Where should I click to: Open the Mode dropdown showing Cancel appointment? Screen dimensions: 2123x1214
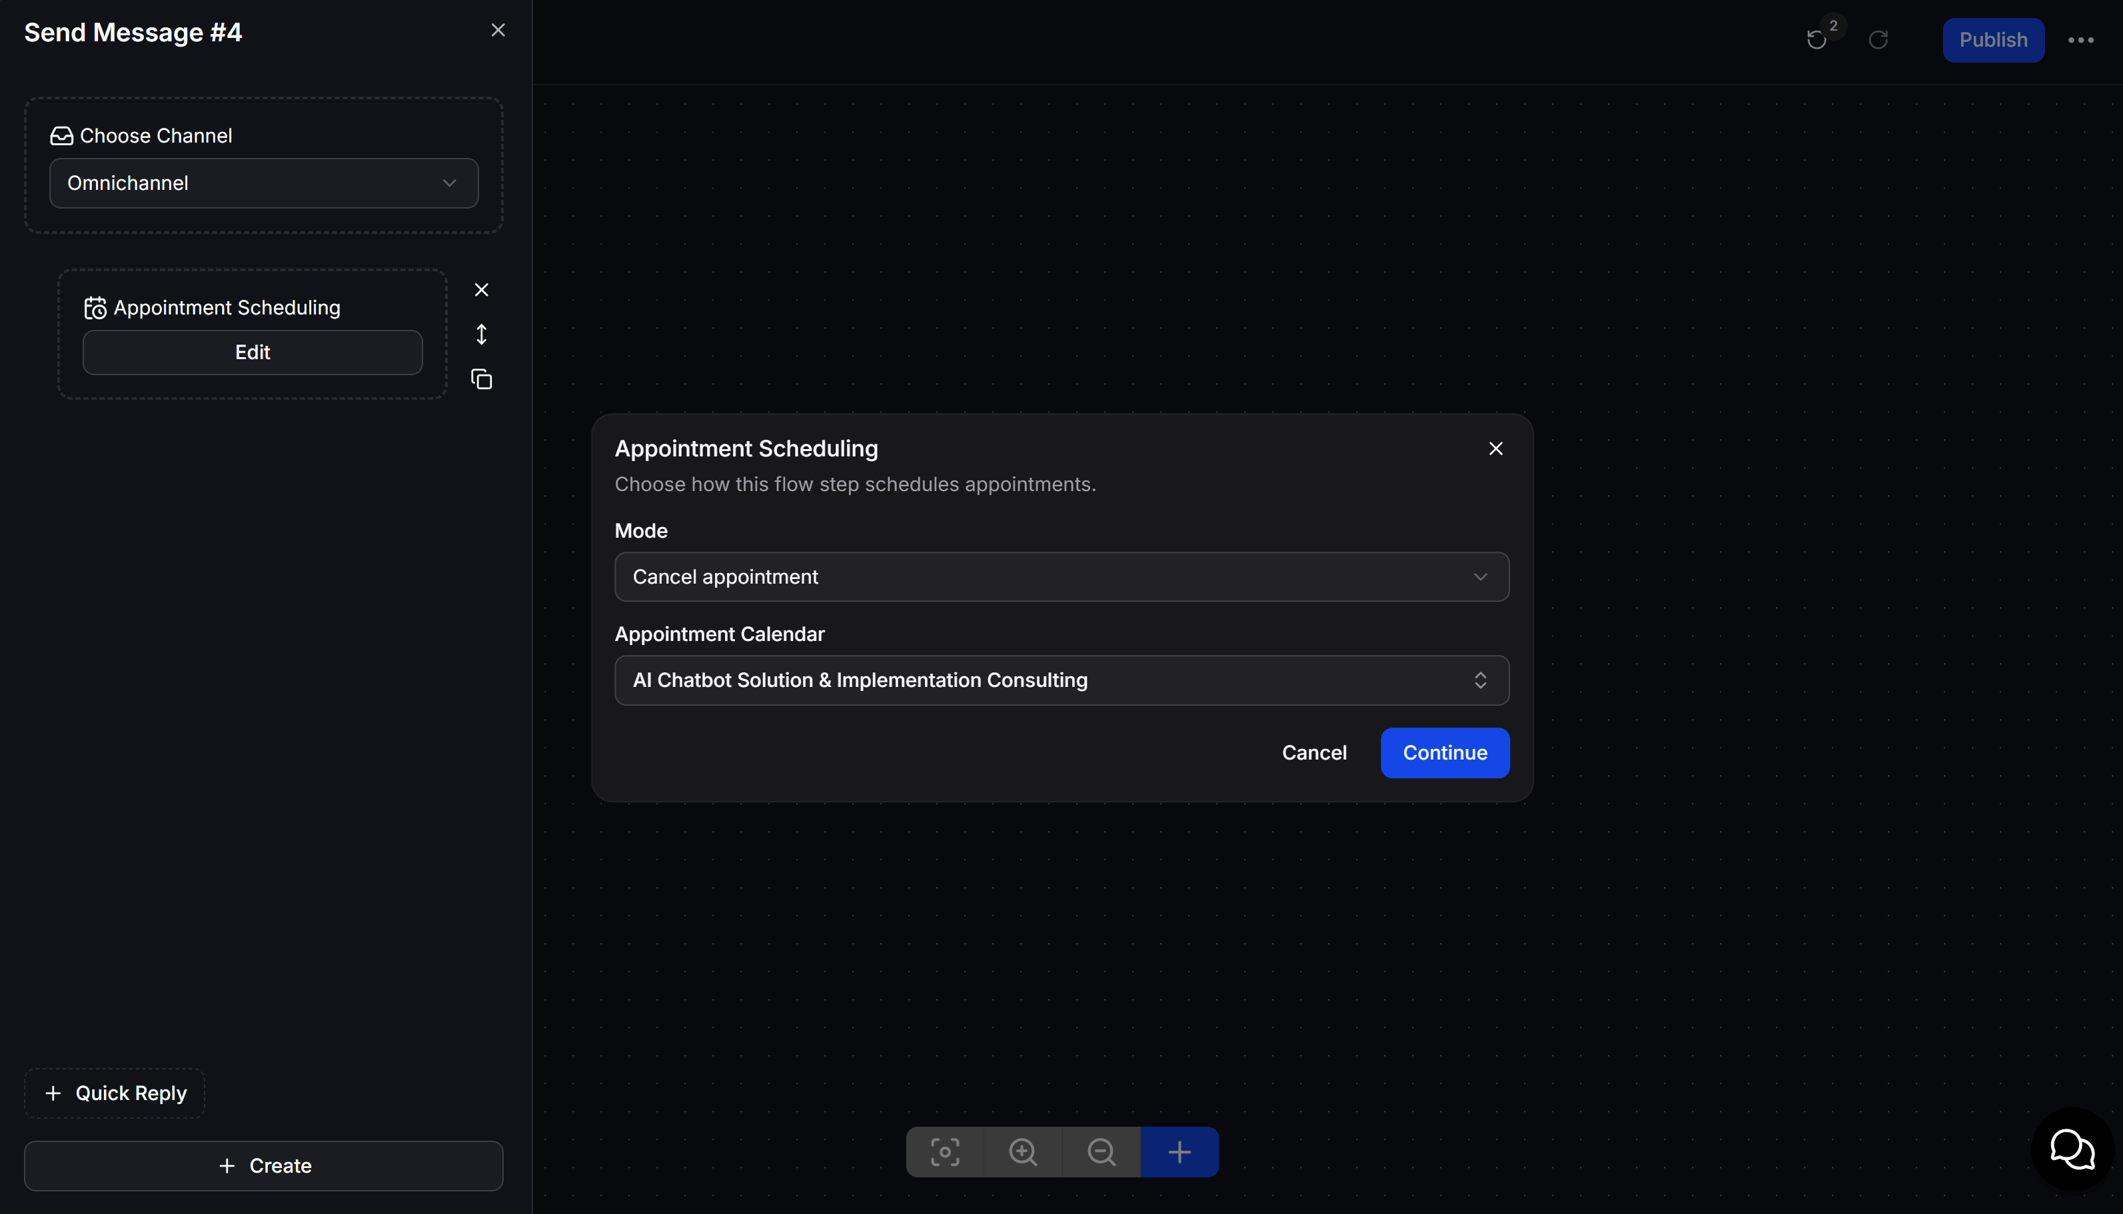click(x=1061, y=577)
